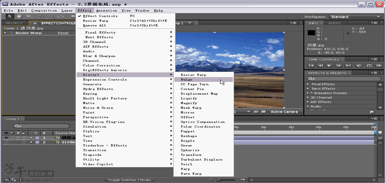Click the 10s mark on time ruler

point(263,127)
